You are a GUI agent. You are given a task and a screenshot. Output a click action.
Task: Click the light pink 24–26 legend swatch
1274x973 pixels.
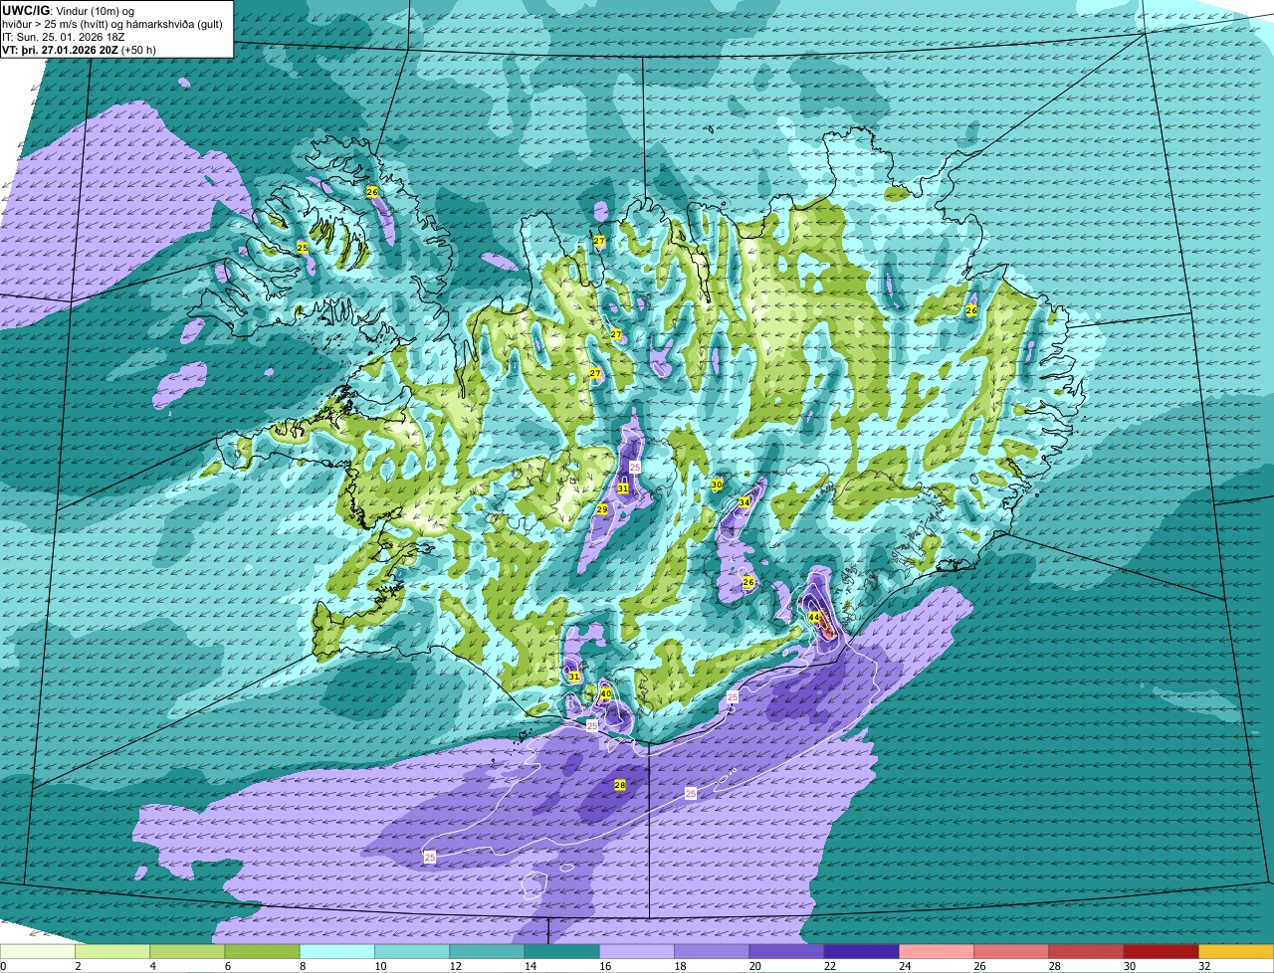click(937, 952)
